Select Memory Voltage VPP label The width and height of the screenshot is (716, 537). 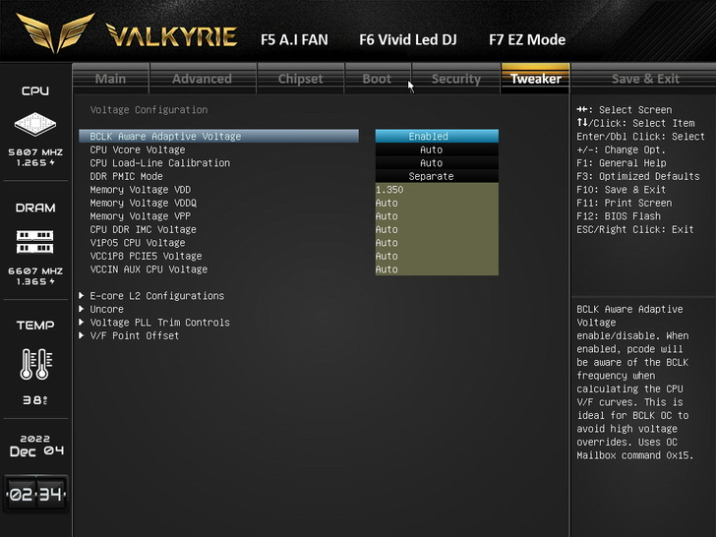tap(141, 216)
